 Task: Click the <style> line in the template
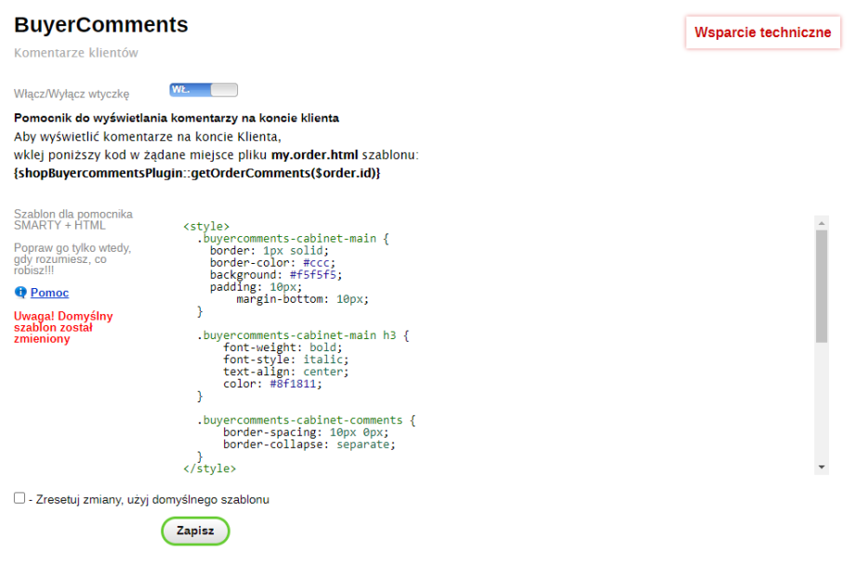[204, 226]
